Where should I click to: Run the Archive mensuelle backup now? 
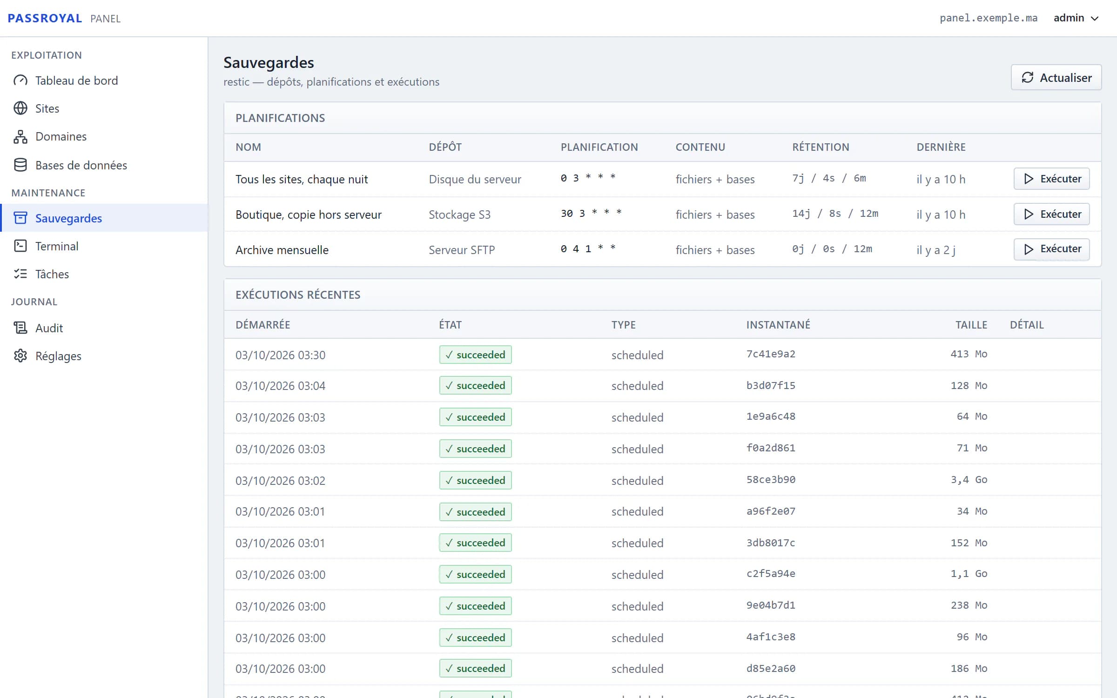point(1051,249)
